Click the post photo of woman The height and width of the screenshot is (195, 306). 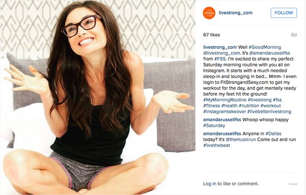[98, 97]
